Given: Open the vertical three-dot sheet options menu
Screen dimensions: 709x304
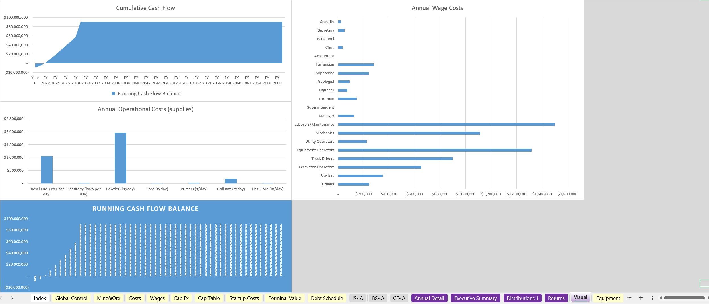Looking at the screenshot, I should point(652,298).
